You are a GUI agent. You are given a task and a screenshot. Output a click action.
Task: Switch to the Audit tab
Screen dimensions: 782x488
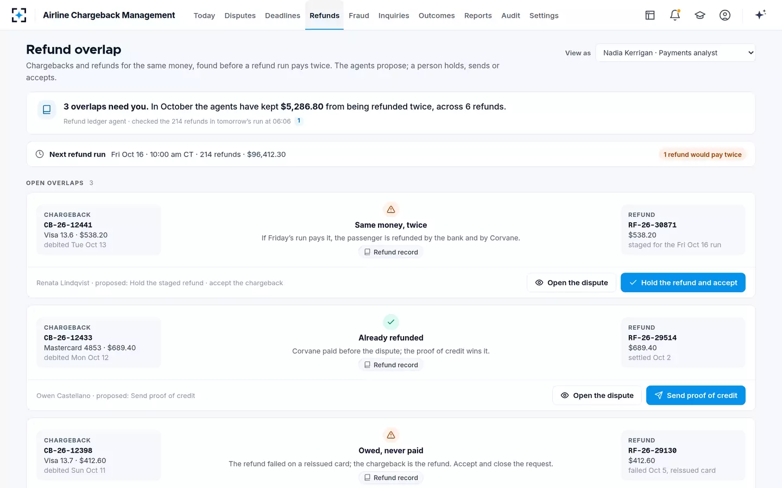(x=510, y=16)
